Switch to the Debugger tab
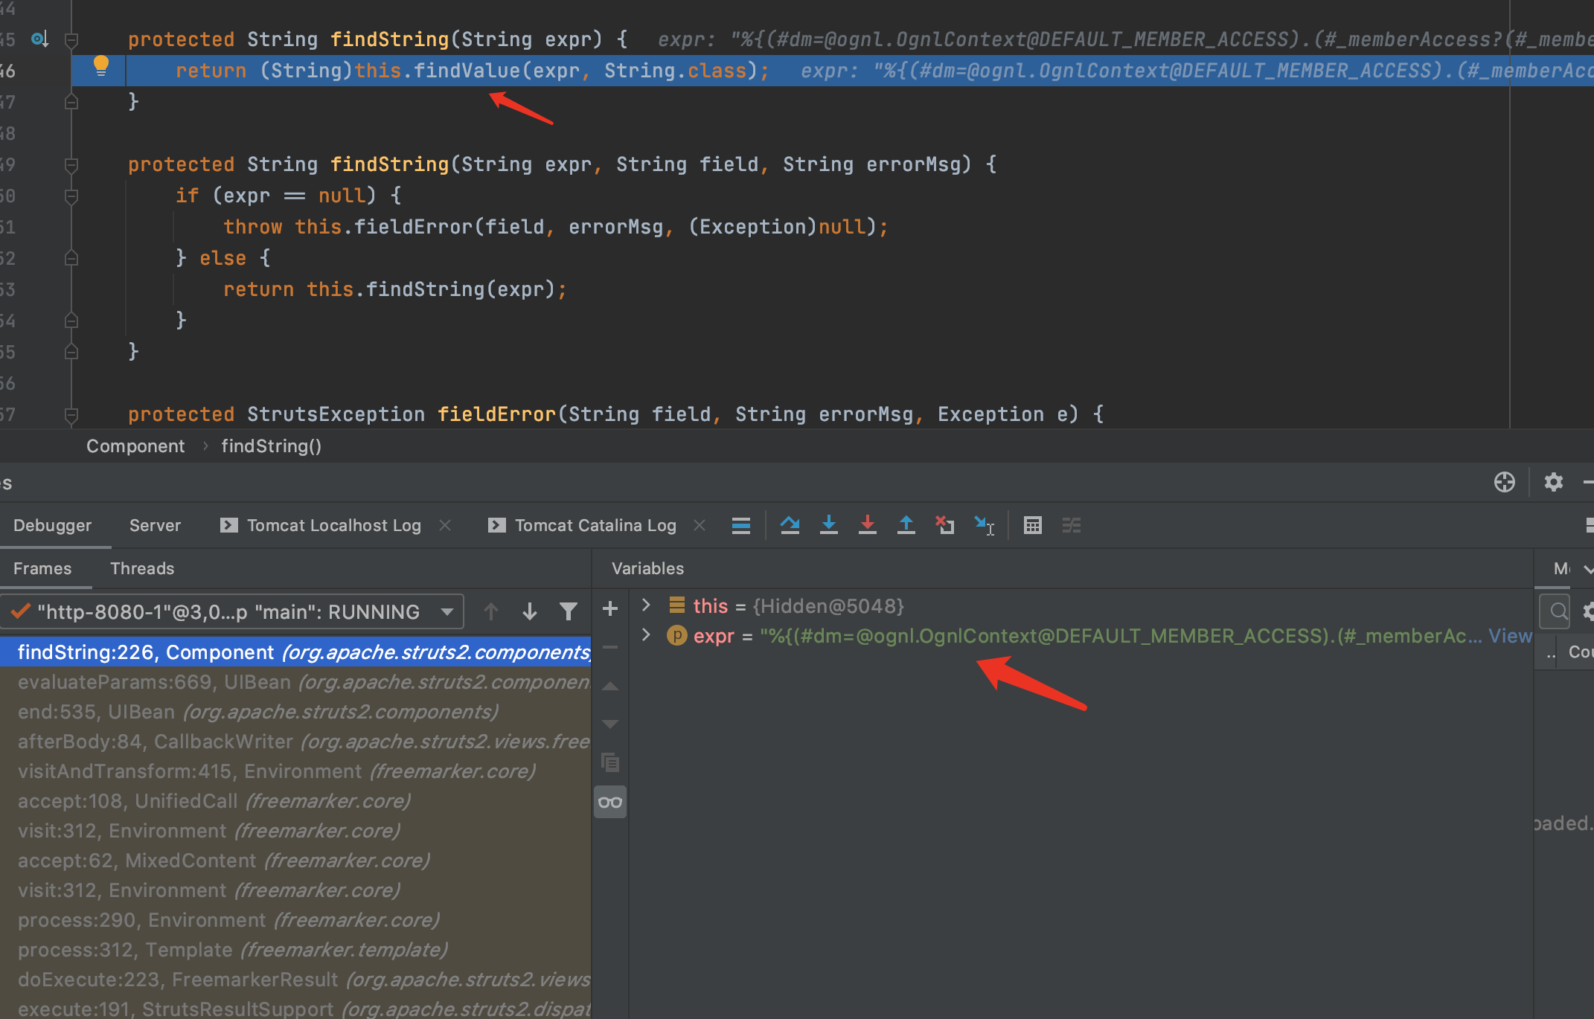Viewport: 1594px width, 1019px height. 52,525
